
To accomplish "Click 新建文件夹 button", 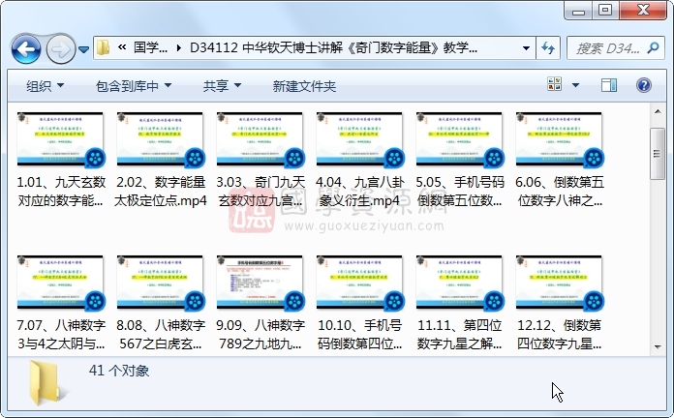I will (304, 86).
